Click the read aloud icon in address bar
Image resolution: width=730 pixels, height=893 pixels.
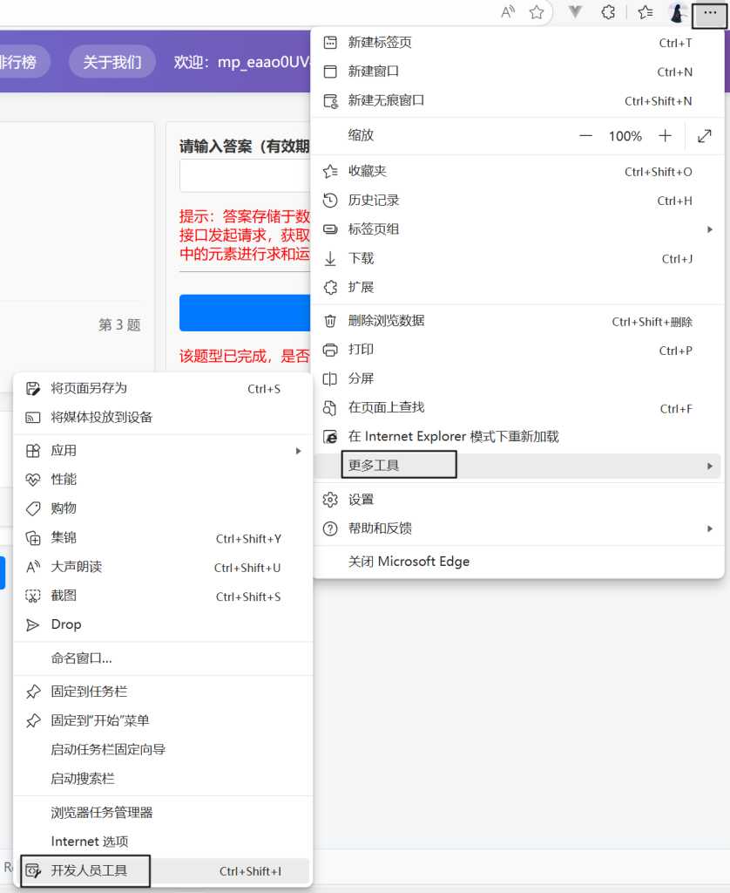coord(508,12)
